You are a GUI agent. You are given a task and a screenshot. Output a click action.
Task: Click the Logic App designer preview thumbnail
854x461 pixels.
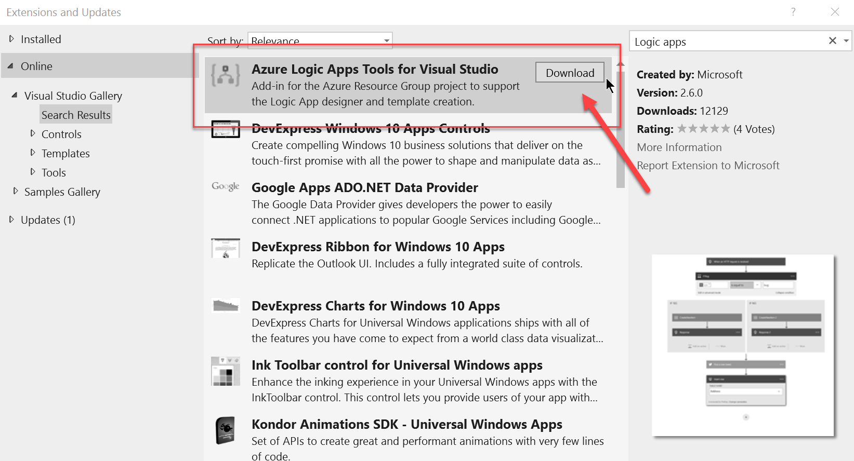coord(743,345)
